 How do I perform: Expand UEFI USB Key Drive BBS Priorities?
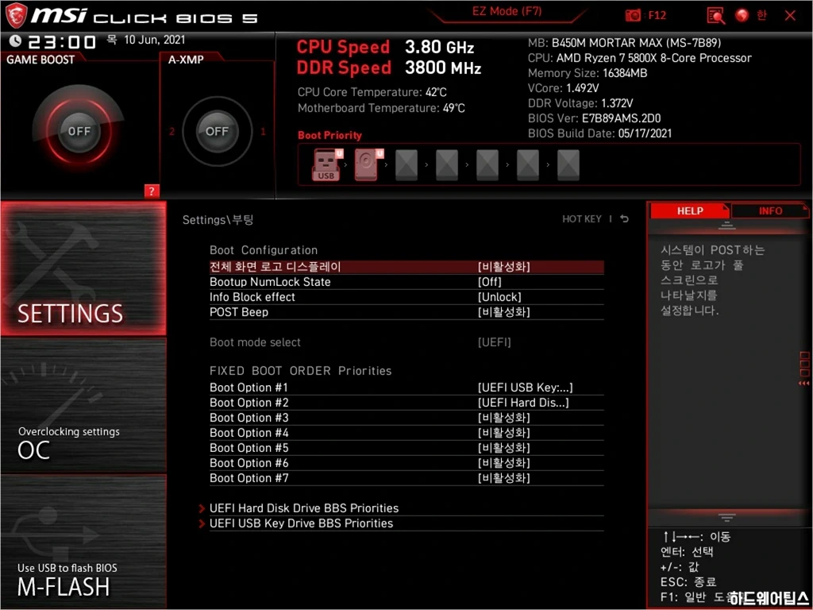(301, 523)
